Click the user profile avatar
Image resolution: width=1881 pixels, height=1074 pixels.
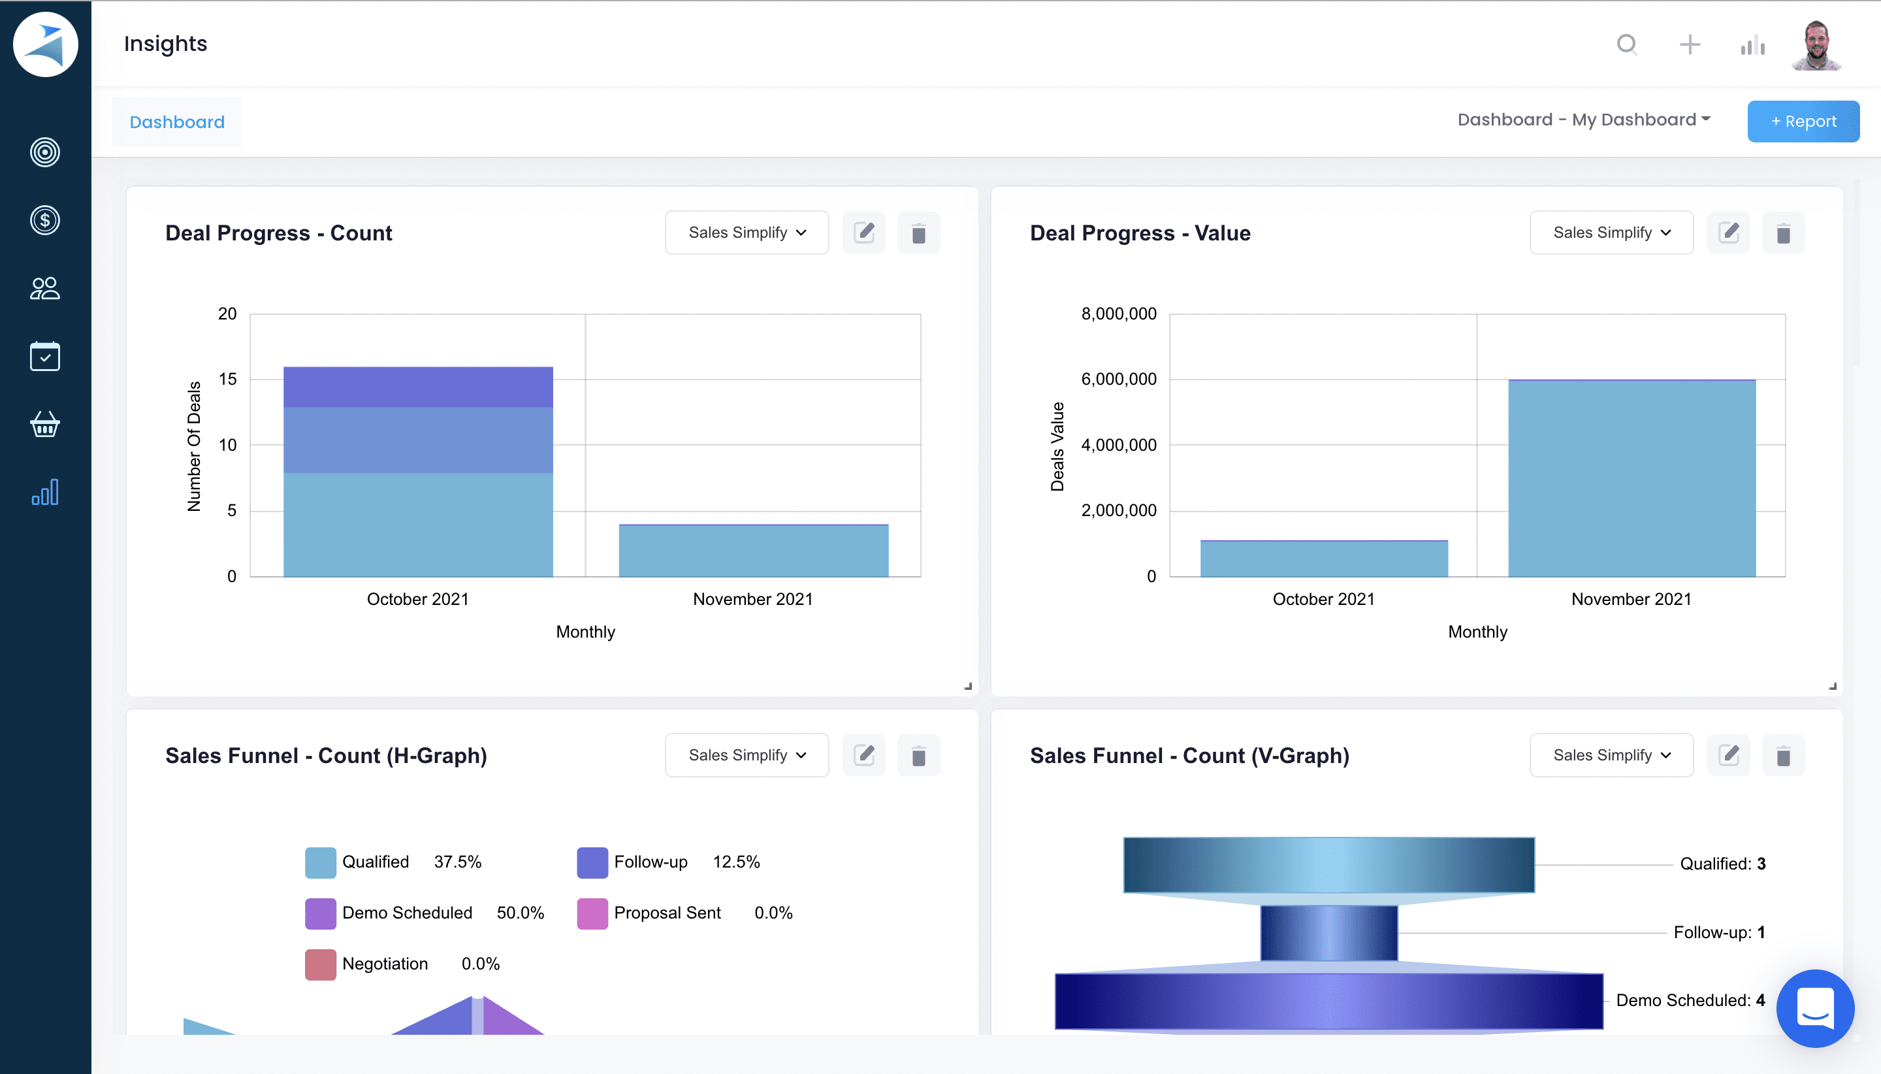point(1816,45)
